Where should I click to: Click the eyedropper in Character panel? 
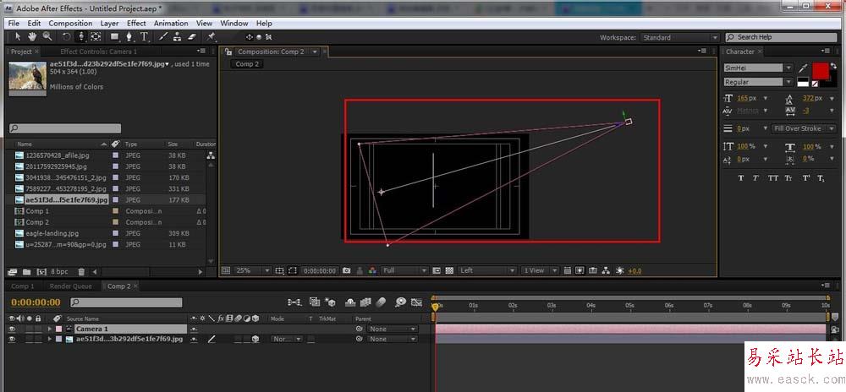click(804, 68)
